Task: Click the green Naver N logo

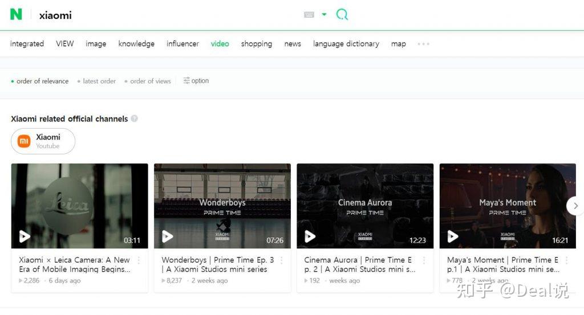Action: (16, 14)
